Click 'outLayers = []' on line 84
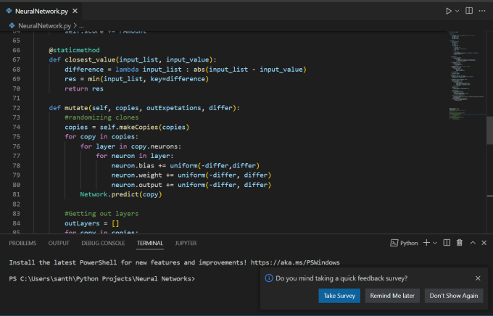The image size is (493, 316). [92, 223]
